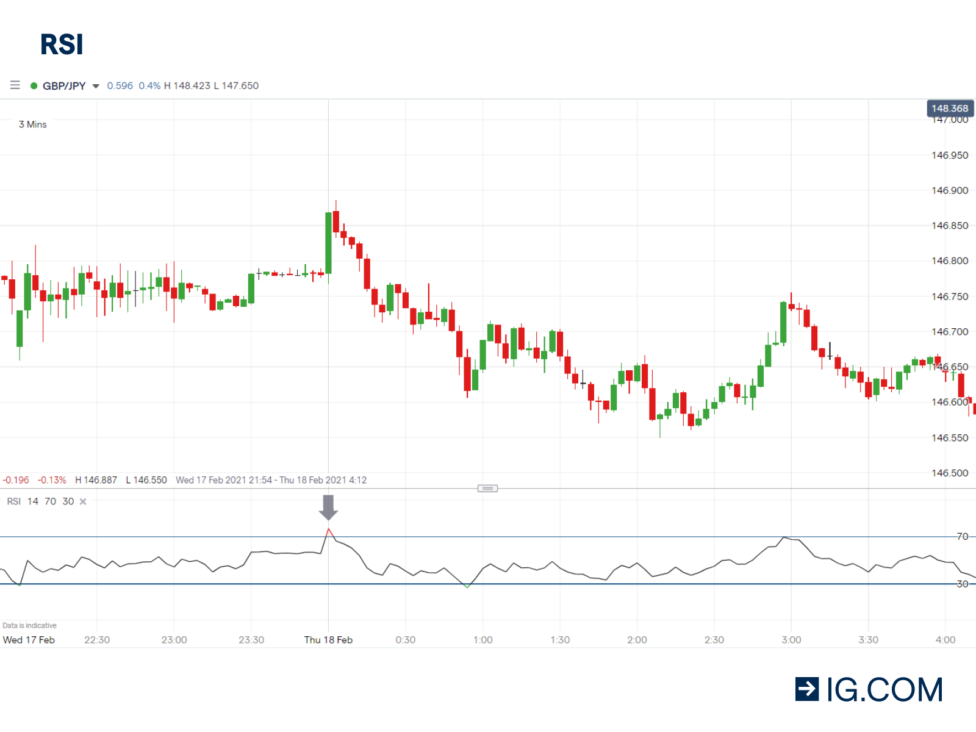This screenshot has height=732, width=976.
Task: Click the 1:00 time axis label
Action: coord(483,640)
